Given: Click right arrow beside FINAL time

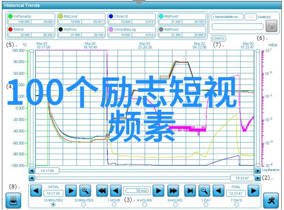Looking at the screenshot, I should (253, 191).
